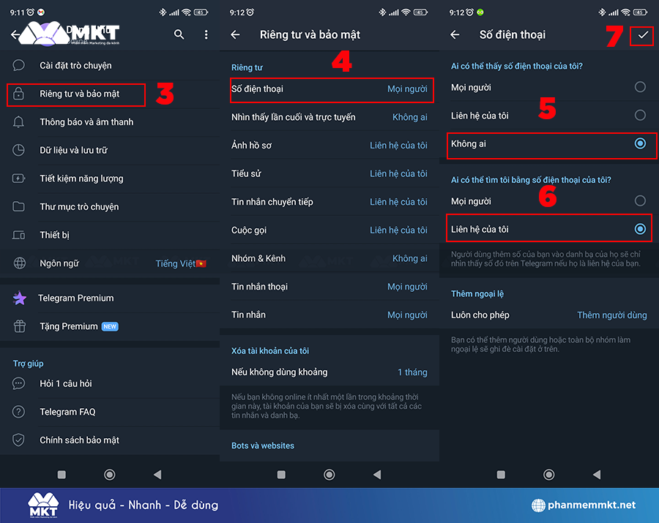Image resolution: width=659 pixels, height=523 pixels.
Task: Tap the Tặng Premium gift icon
Action: click(20, 326)
